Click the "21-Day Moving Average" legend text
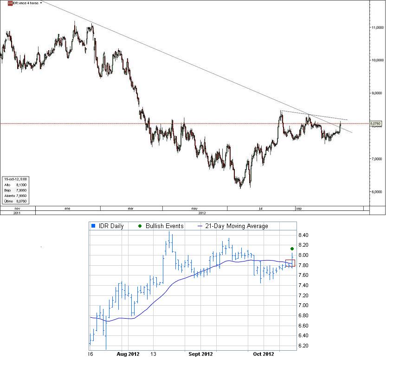Screen dimensions: 413x373 tap(237, 226)
